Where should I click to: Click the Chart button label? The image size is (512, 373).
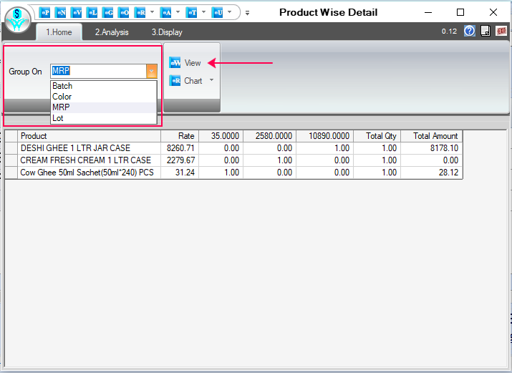(x=193, y=81)
